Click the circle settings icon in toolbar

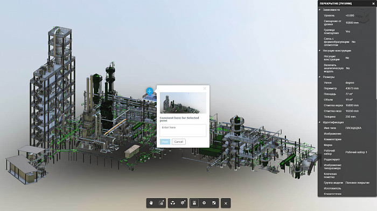(204, 203)
